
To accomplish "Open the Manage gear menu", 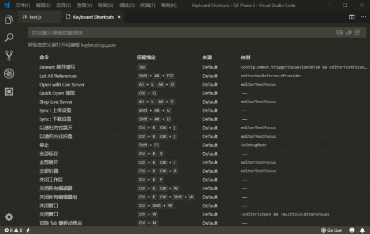I will click(x=9, y=217).
